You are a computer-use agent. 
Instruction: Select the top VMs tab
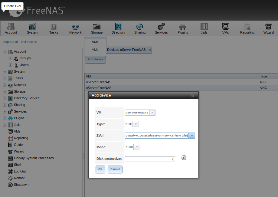95,42
